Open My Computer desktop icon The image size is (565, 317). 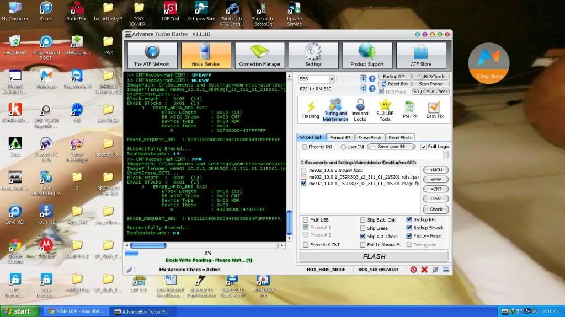15,12
